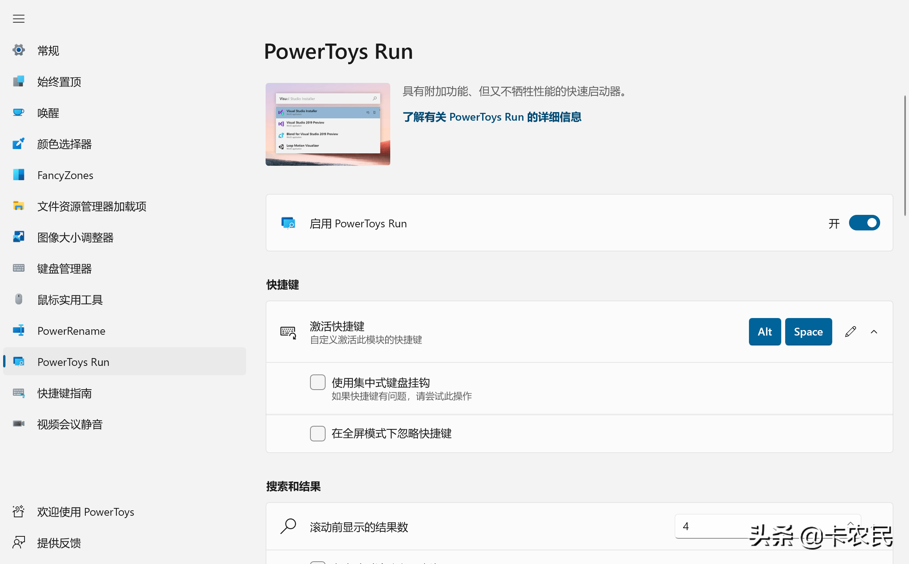The image size is (909, 564).
Task: Check 在全屏模式下忽略快捷键 checkbox
Action: click(x=318, y=433)
